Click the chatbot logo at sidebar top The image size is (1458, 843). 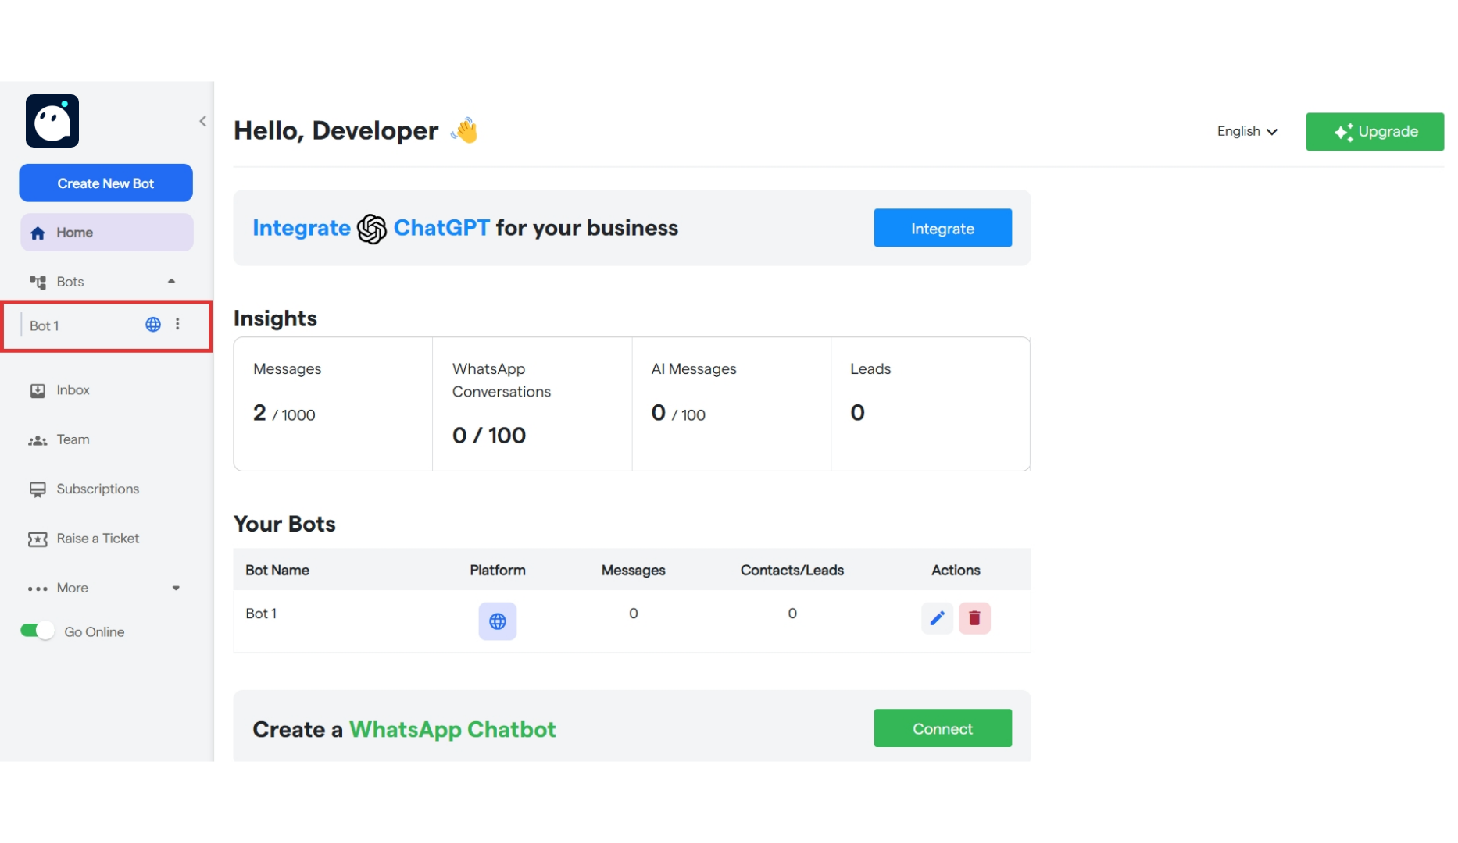[52, 121]
